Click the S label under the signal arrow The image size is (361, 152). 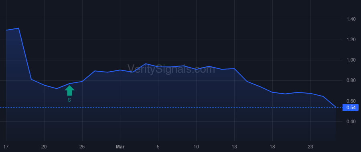(x=69, y=100)
